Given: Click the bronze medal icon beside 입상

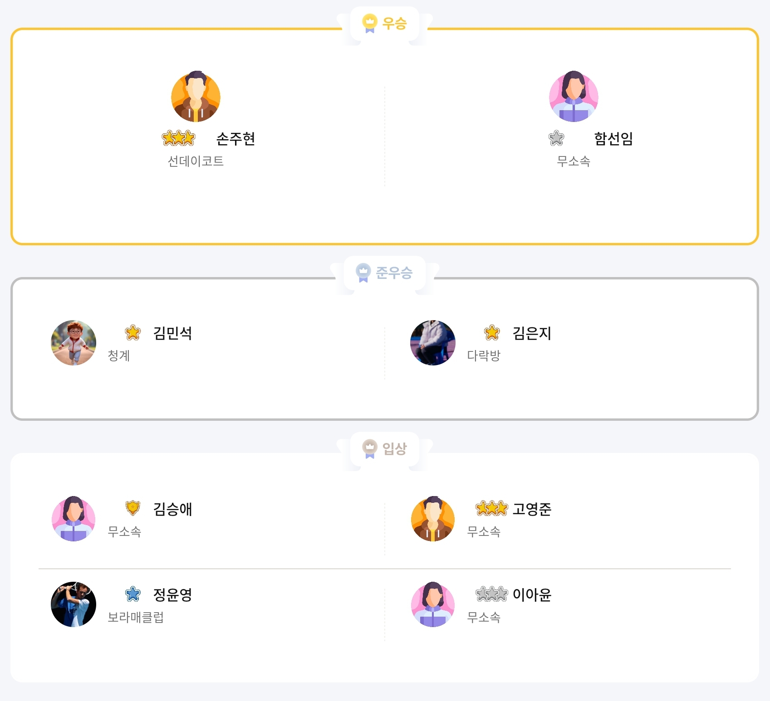Looking at the screenshot, I should 370,448.
